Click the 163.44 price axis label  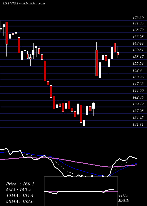pyautogui.click(x=138, y=43)
